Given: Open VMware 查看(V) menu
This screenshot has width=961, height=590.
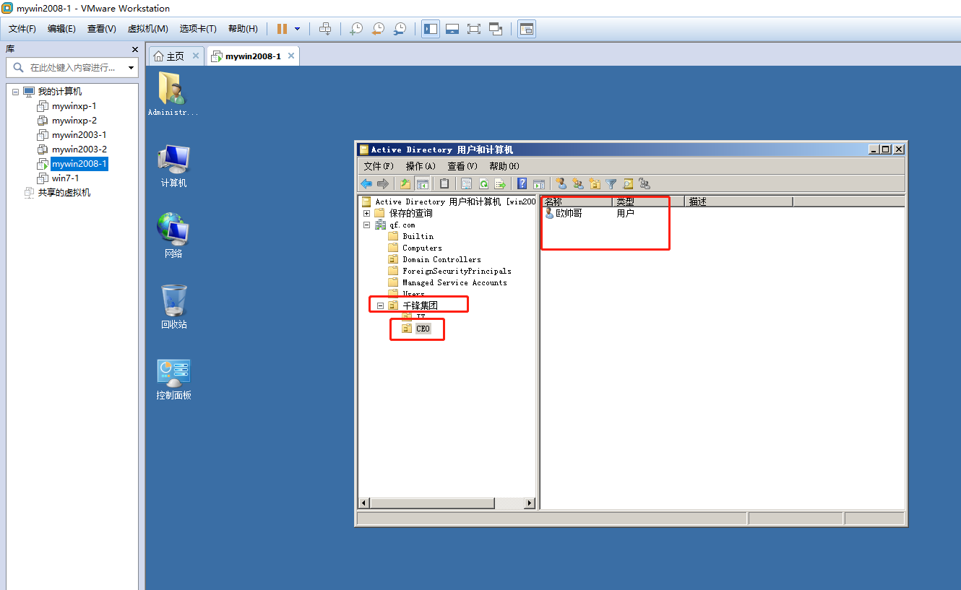Looking at the screenshot, I should point(101,29).
